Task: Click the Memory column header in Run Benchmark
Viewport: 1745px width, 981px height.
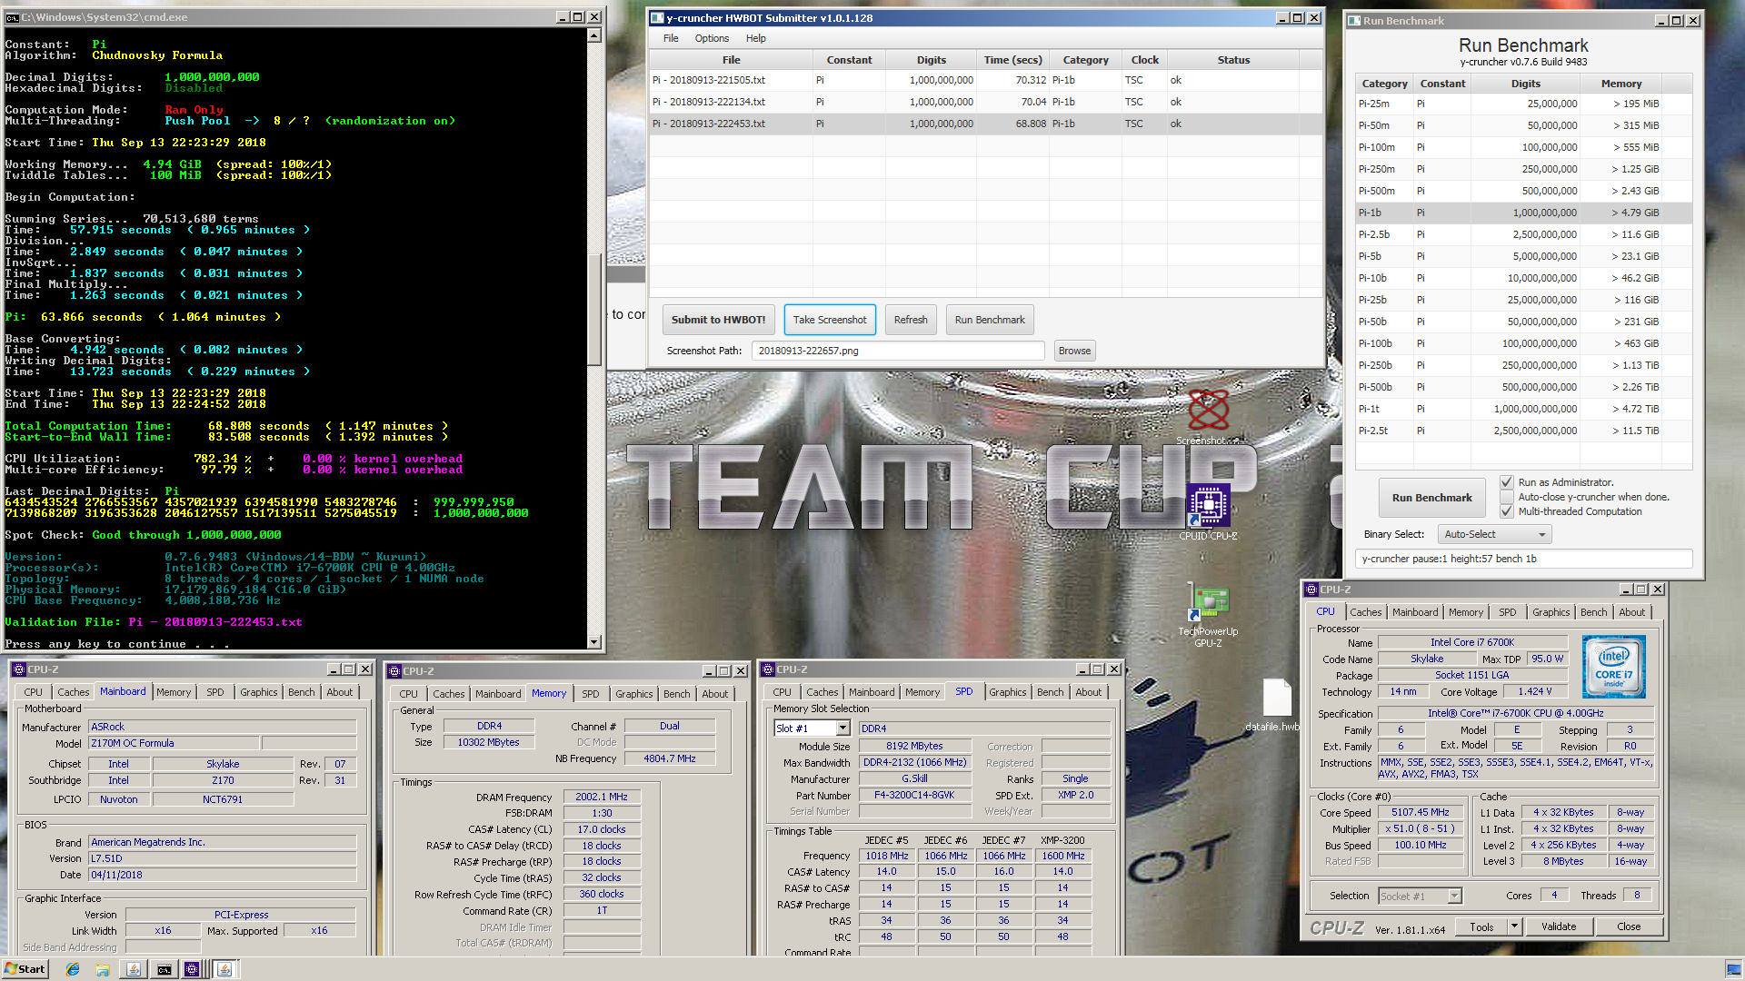Action: pos(1621,84)
